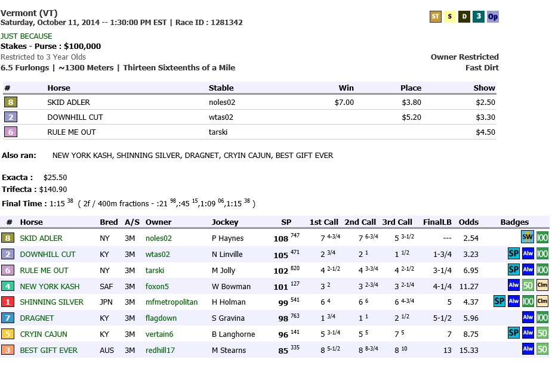Click the Alw badge for Downhill Cut
This screenshot has width=552, height=375.
coord(528,253)
